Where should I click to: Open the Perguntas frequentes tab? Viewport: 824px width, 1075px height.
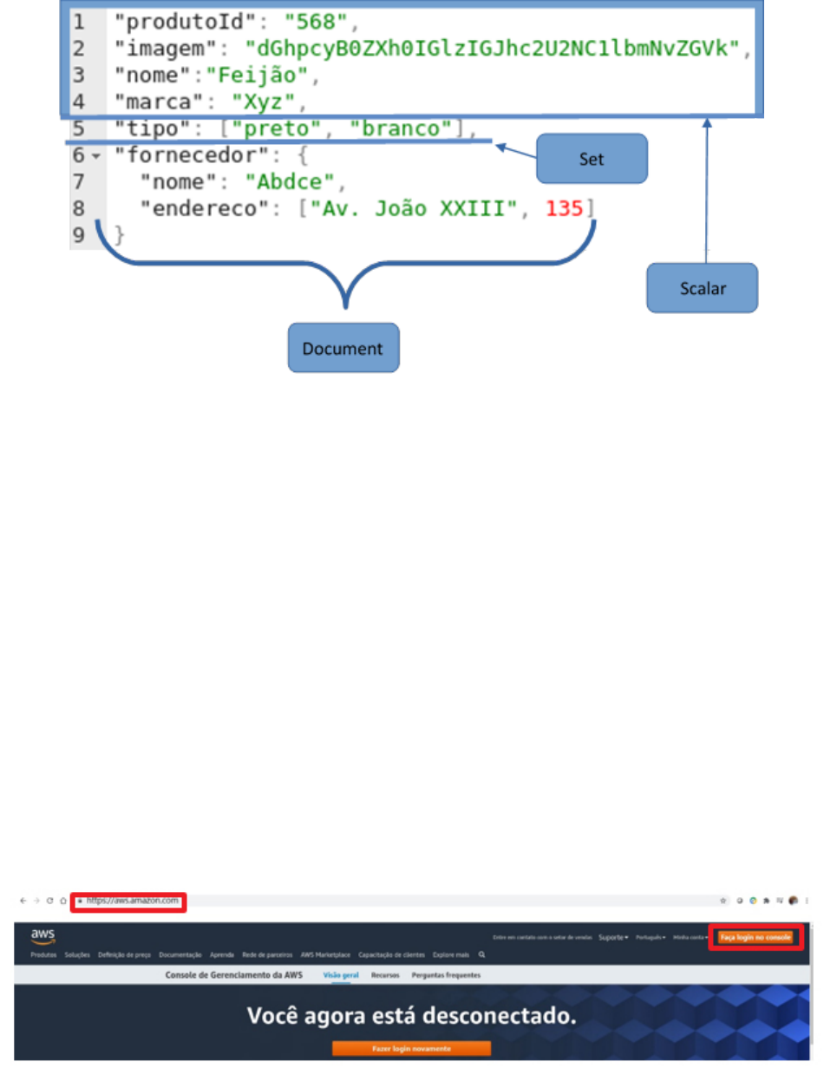pos(446,975)
